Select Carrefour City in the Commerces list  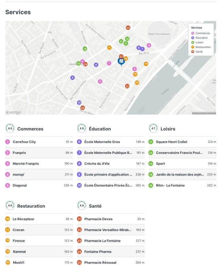coord(24,142)
